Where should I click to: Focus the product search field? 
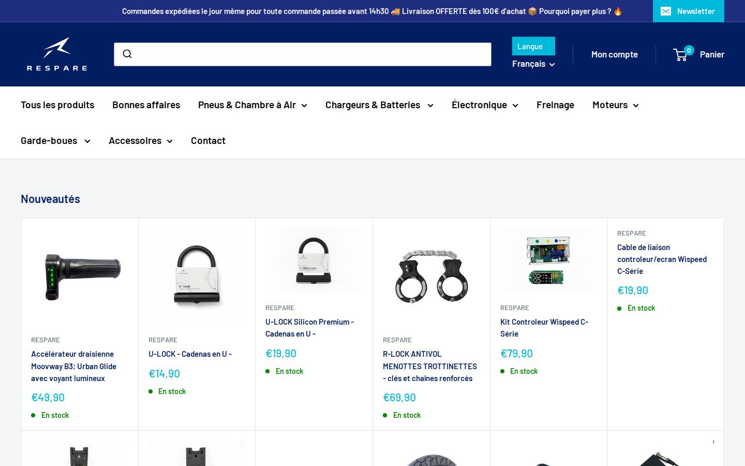[x=303, y=54]
